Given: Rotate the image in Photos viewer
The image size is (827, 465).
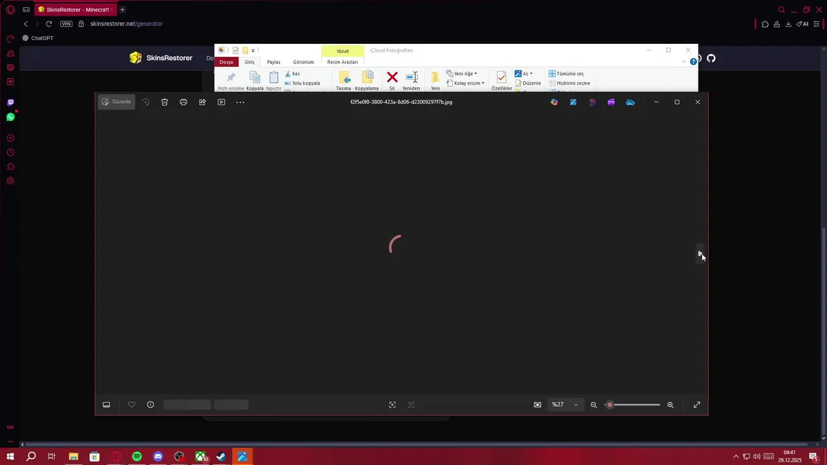Looking at the screenshot, I should (x=145, y=102).
